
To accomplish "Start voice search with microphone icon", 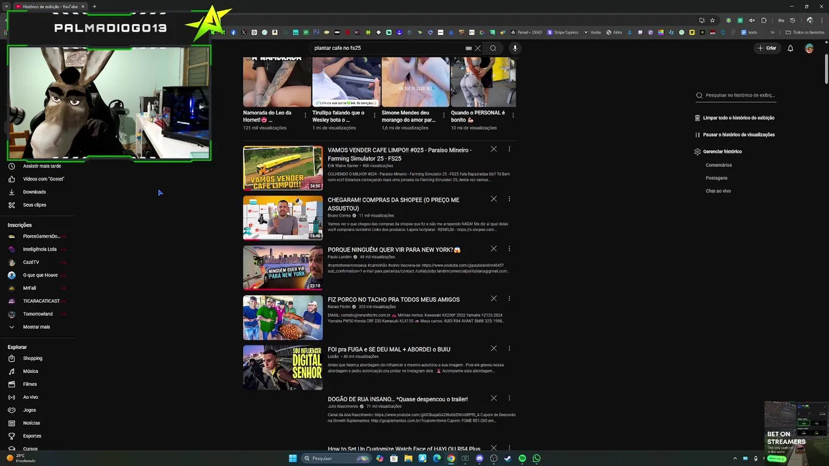I will 515,48.
